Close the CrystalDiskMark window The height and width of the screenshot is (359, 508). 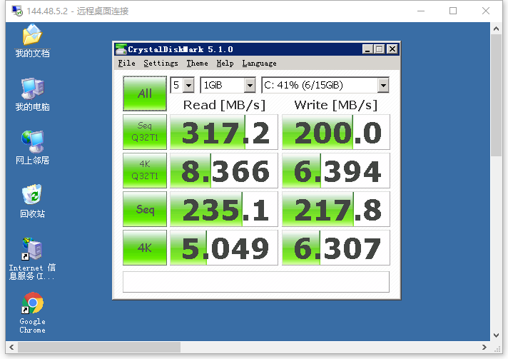pyautogui.click(x=392, y=49)
